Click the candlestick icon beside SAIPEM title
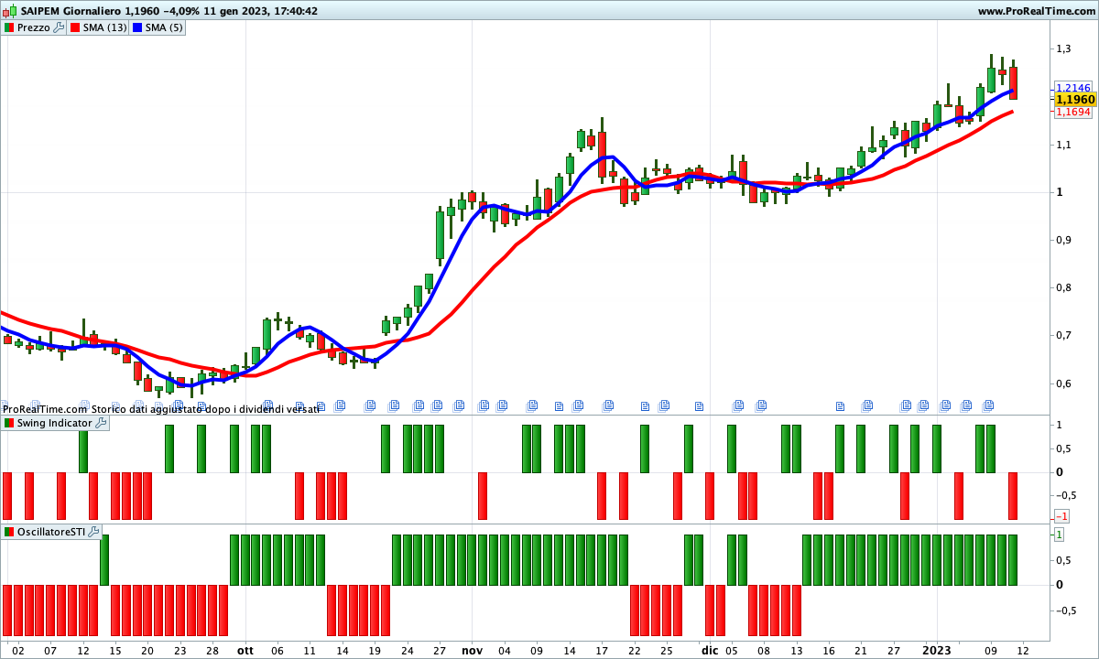 point(11,11)
